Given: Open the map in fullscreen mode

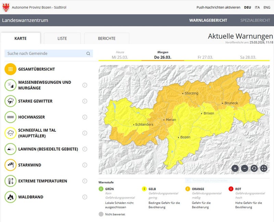Looking at the screenshot, I should tap(264, 168).
